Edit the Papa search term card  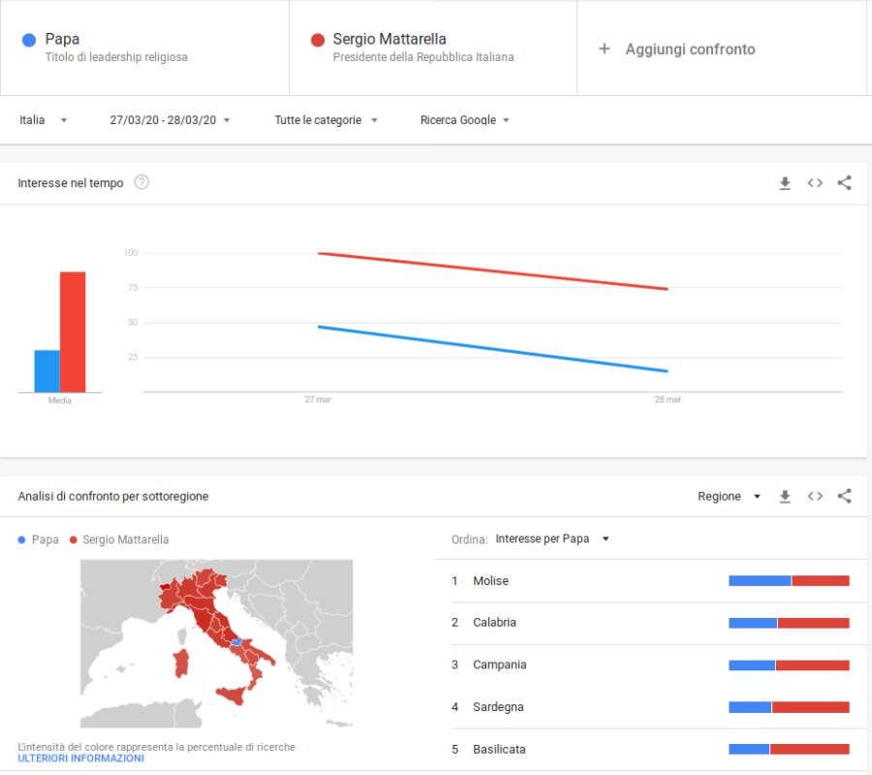[116, 47]
